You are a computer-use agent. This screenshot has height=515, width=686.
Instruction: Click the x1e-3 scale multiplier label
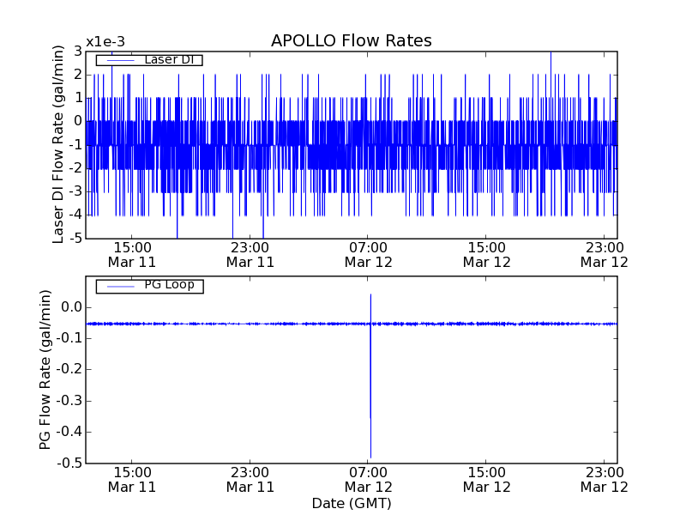pos(105,42)
